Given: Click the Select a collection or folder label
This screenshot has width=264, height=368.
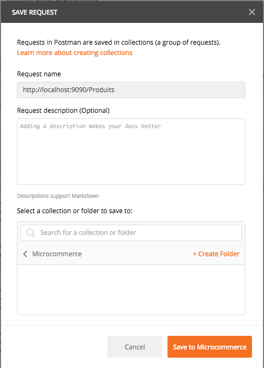Looking at the screenshot, I should point(75,211).
